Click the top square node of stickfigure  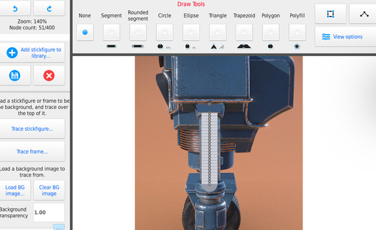pos(209,104)
